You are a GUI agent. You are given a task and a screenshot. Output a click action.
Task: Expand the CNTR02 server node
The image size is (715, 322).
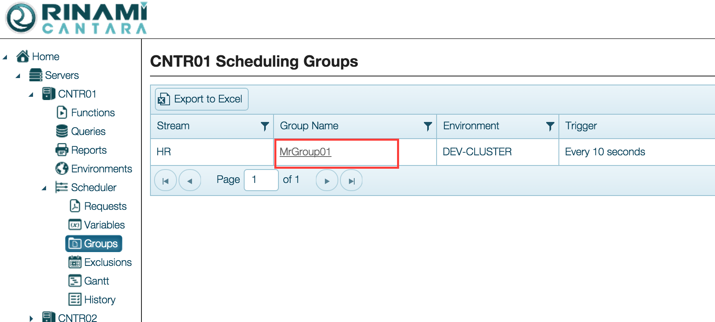coord(31,318)
